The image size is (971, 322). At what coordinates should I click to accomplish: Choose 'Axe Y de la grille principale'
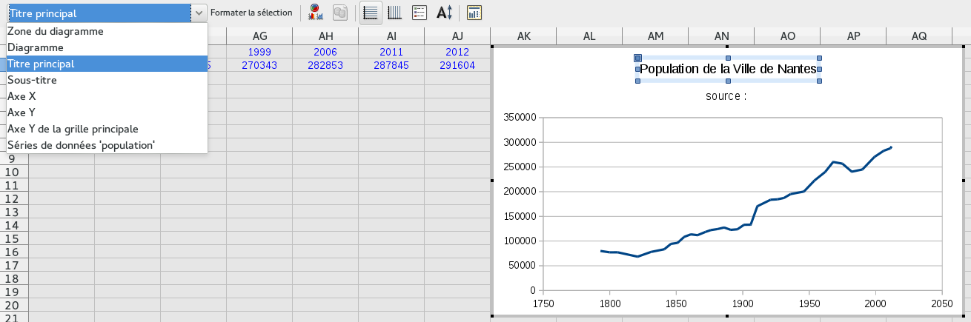(73, 129)
